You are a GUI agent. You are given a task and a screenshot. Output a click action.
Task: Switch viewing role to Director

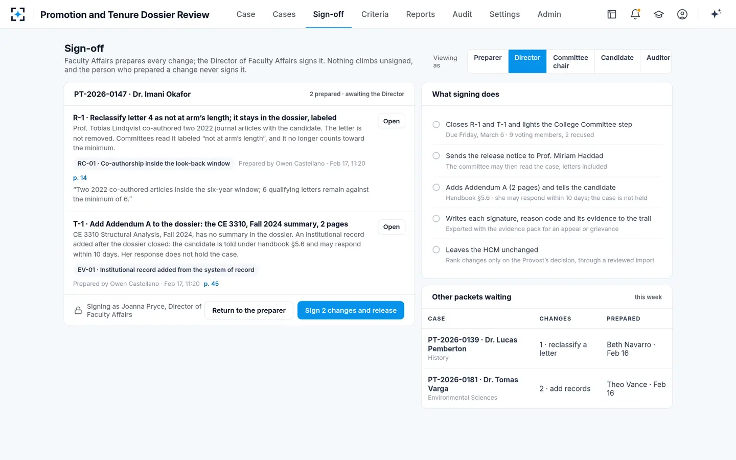(527, 61)
